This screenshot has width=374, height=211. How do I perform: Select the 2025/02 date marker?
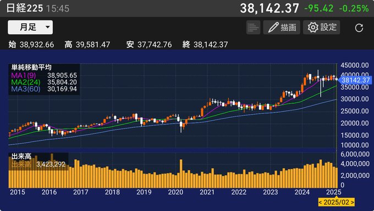tap(336, 202)
